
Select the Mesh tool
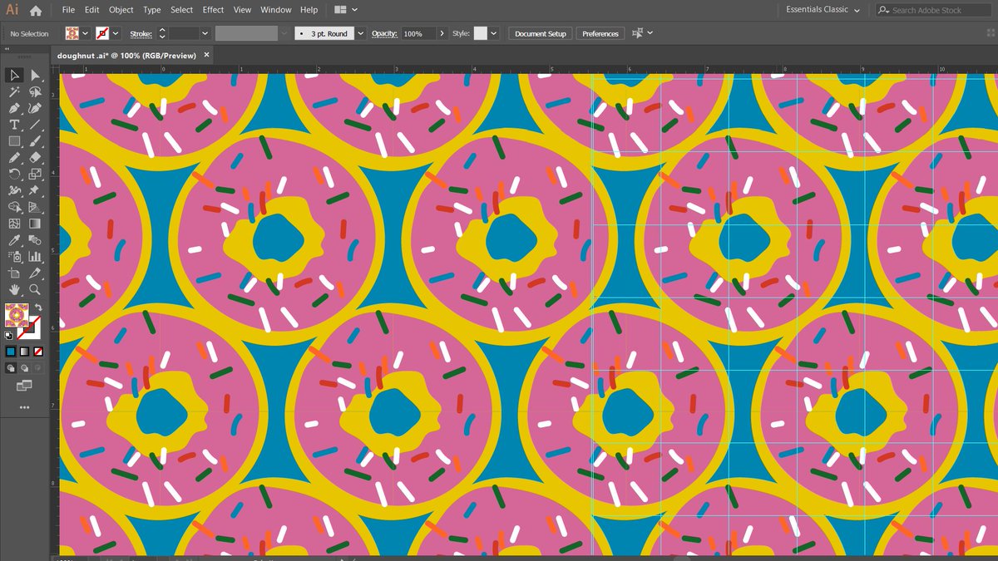click(14, 224)
